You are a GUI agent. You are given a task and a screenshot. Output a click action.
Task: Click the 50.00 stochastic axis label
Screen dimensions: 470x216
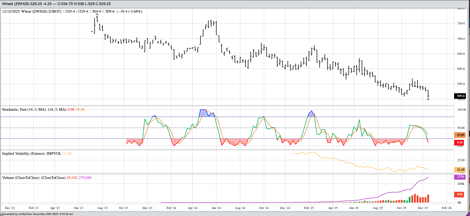click(461, 128)
